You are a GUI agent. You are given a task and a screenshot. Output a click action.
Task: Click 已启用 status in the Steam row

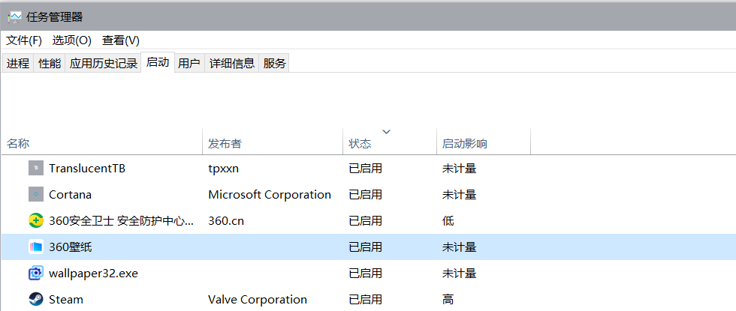point(365,299)
